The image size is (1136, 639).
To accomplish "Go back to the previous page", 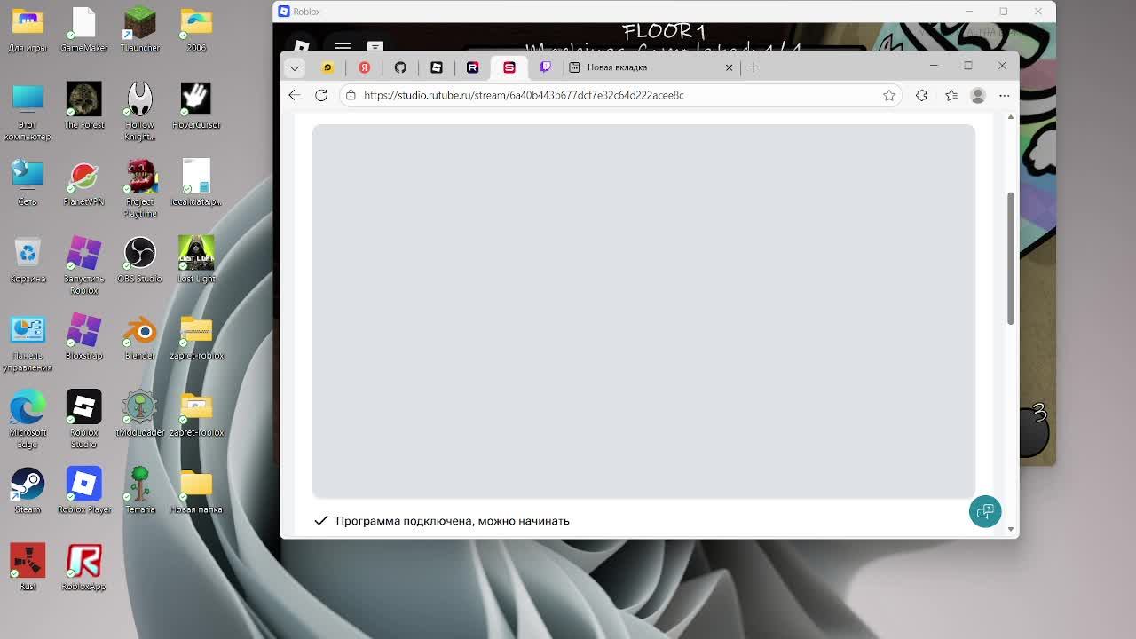I will [x=295, y=95].
